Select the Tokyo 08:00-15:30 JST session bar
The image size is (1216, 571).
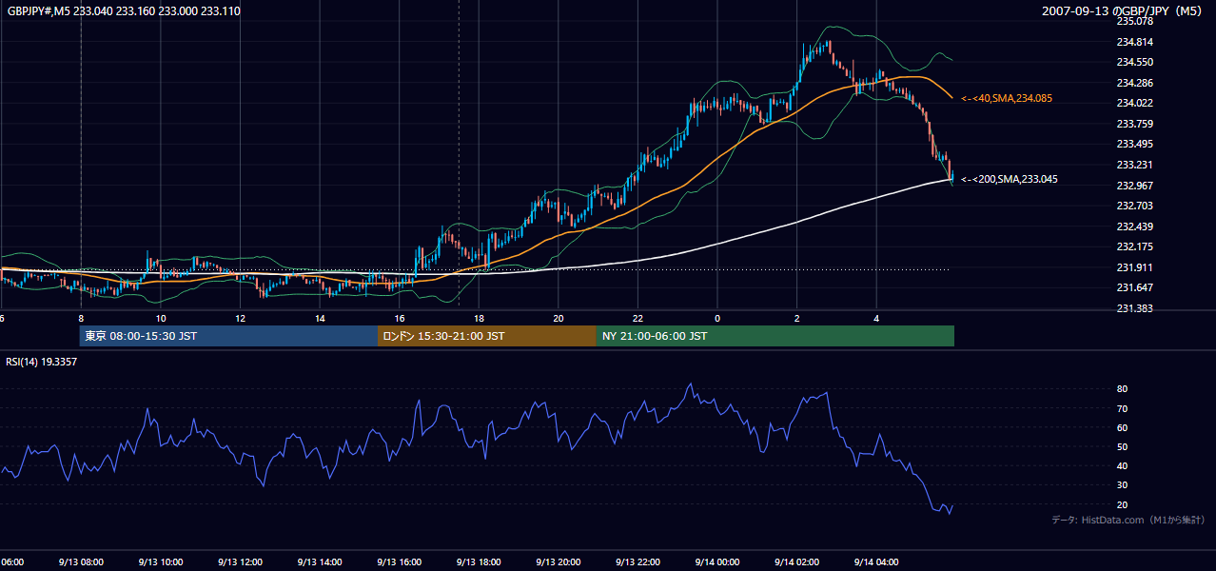click(228, 336)
